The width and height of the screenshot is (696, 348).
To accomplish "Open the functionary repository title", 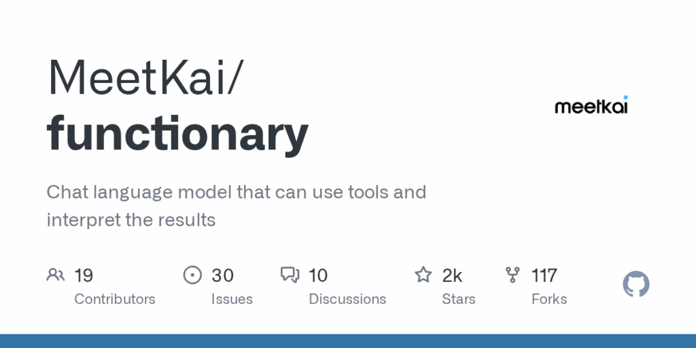I will point(177,134).
